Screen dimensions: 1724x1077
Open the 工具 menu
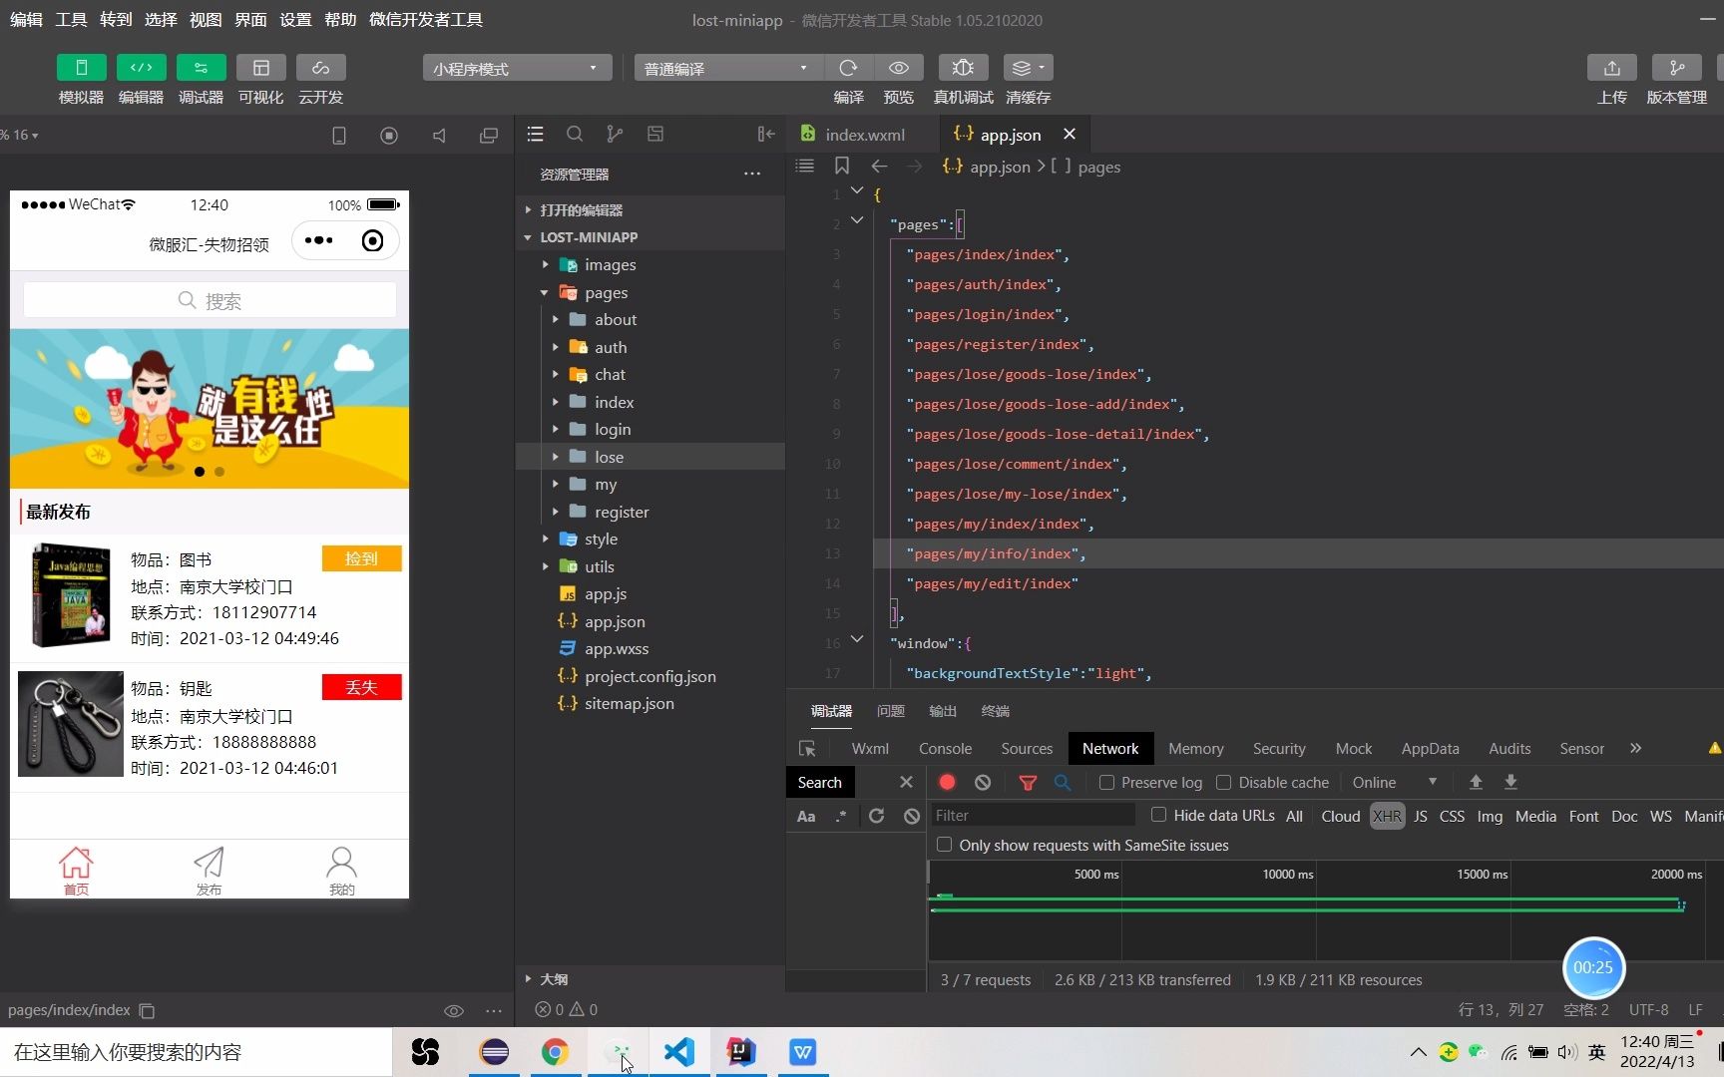tap(70, 19)
